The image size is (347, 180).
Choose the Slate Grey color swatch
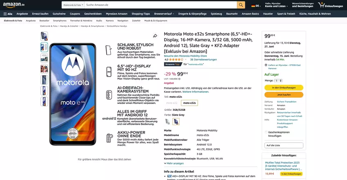[176, 121]
